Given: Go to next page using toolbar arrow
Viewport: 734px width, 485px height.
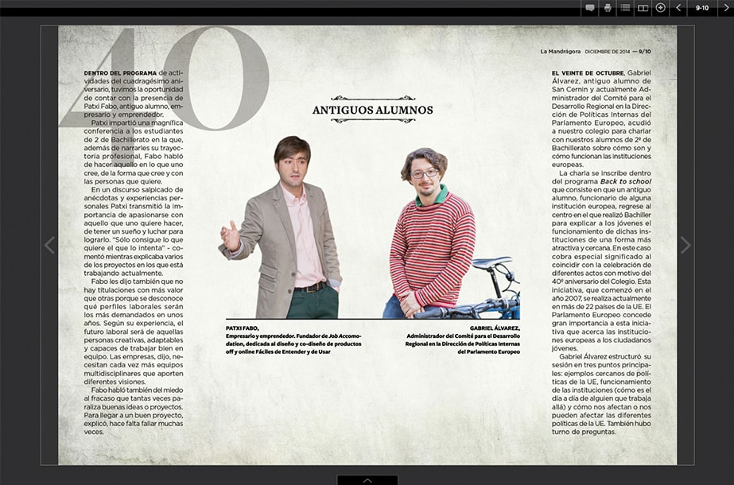Looking at the screenshot, I should click(726, 8).
